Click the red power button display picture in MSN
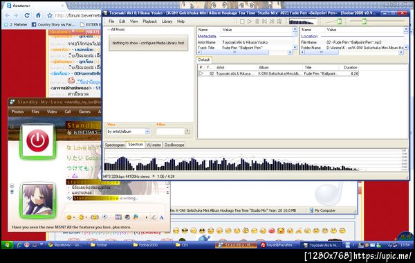415x263 pixels. coord(38,141)
